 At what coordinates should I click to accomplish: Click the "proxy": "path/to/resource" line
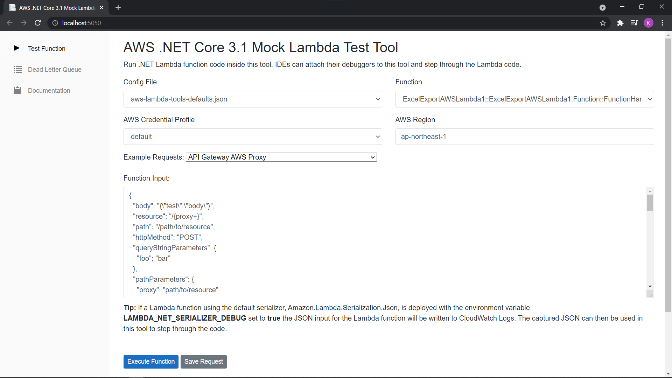click(x=177, y=290)
